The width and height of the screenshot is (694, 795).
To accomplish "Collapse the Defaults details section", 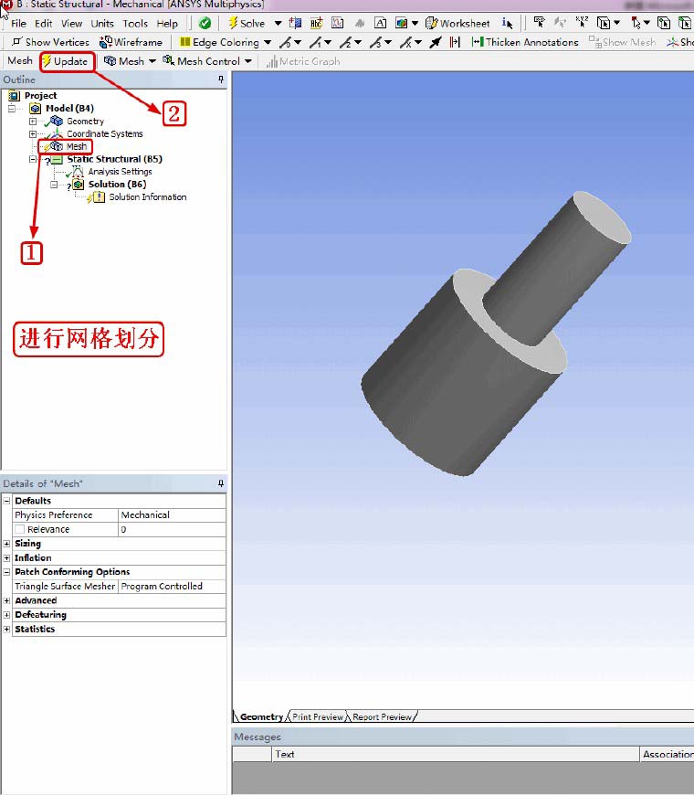I will 6,501.
